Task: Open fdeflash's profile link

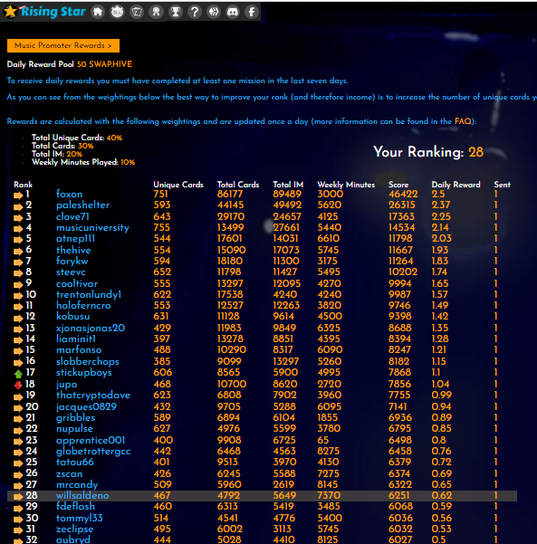Action: click(x=75, y=507)
